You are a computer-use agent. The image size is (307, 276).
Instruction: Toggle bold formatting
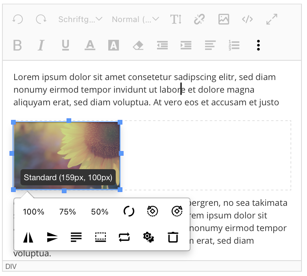pos(17,45)
